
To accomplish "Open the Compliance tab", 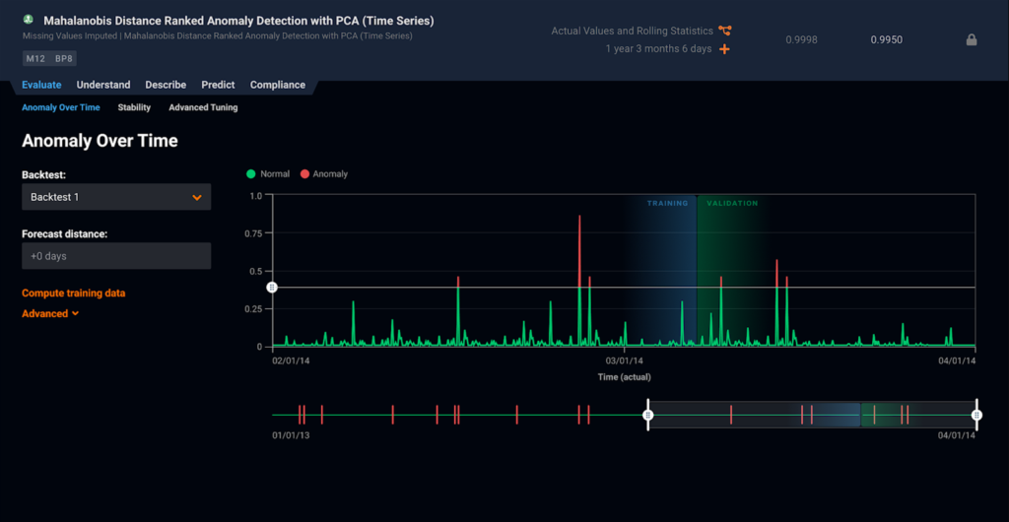I will (x=277, y=85).
